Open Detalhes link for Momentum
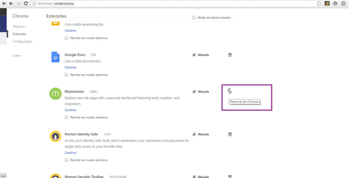Viewport: 349px width, 178px height. coord(71,110)
